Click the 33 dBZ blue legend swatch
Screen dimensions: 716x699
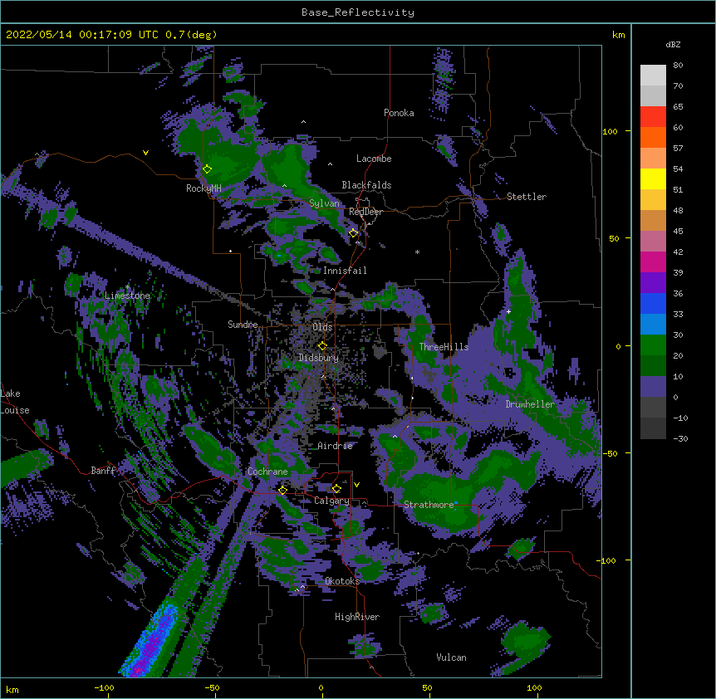pos(653,303)
